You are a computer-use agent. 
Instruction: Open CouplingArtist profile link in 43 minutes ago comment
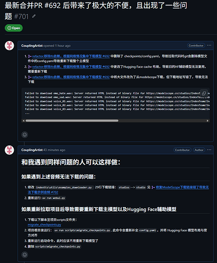32,150
